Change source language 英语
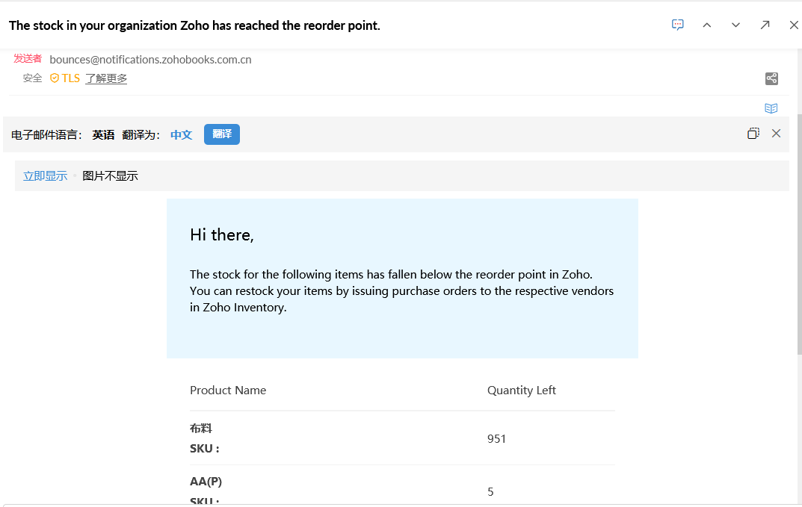The image size is (802, 507). 103,135
